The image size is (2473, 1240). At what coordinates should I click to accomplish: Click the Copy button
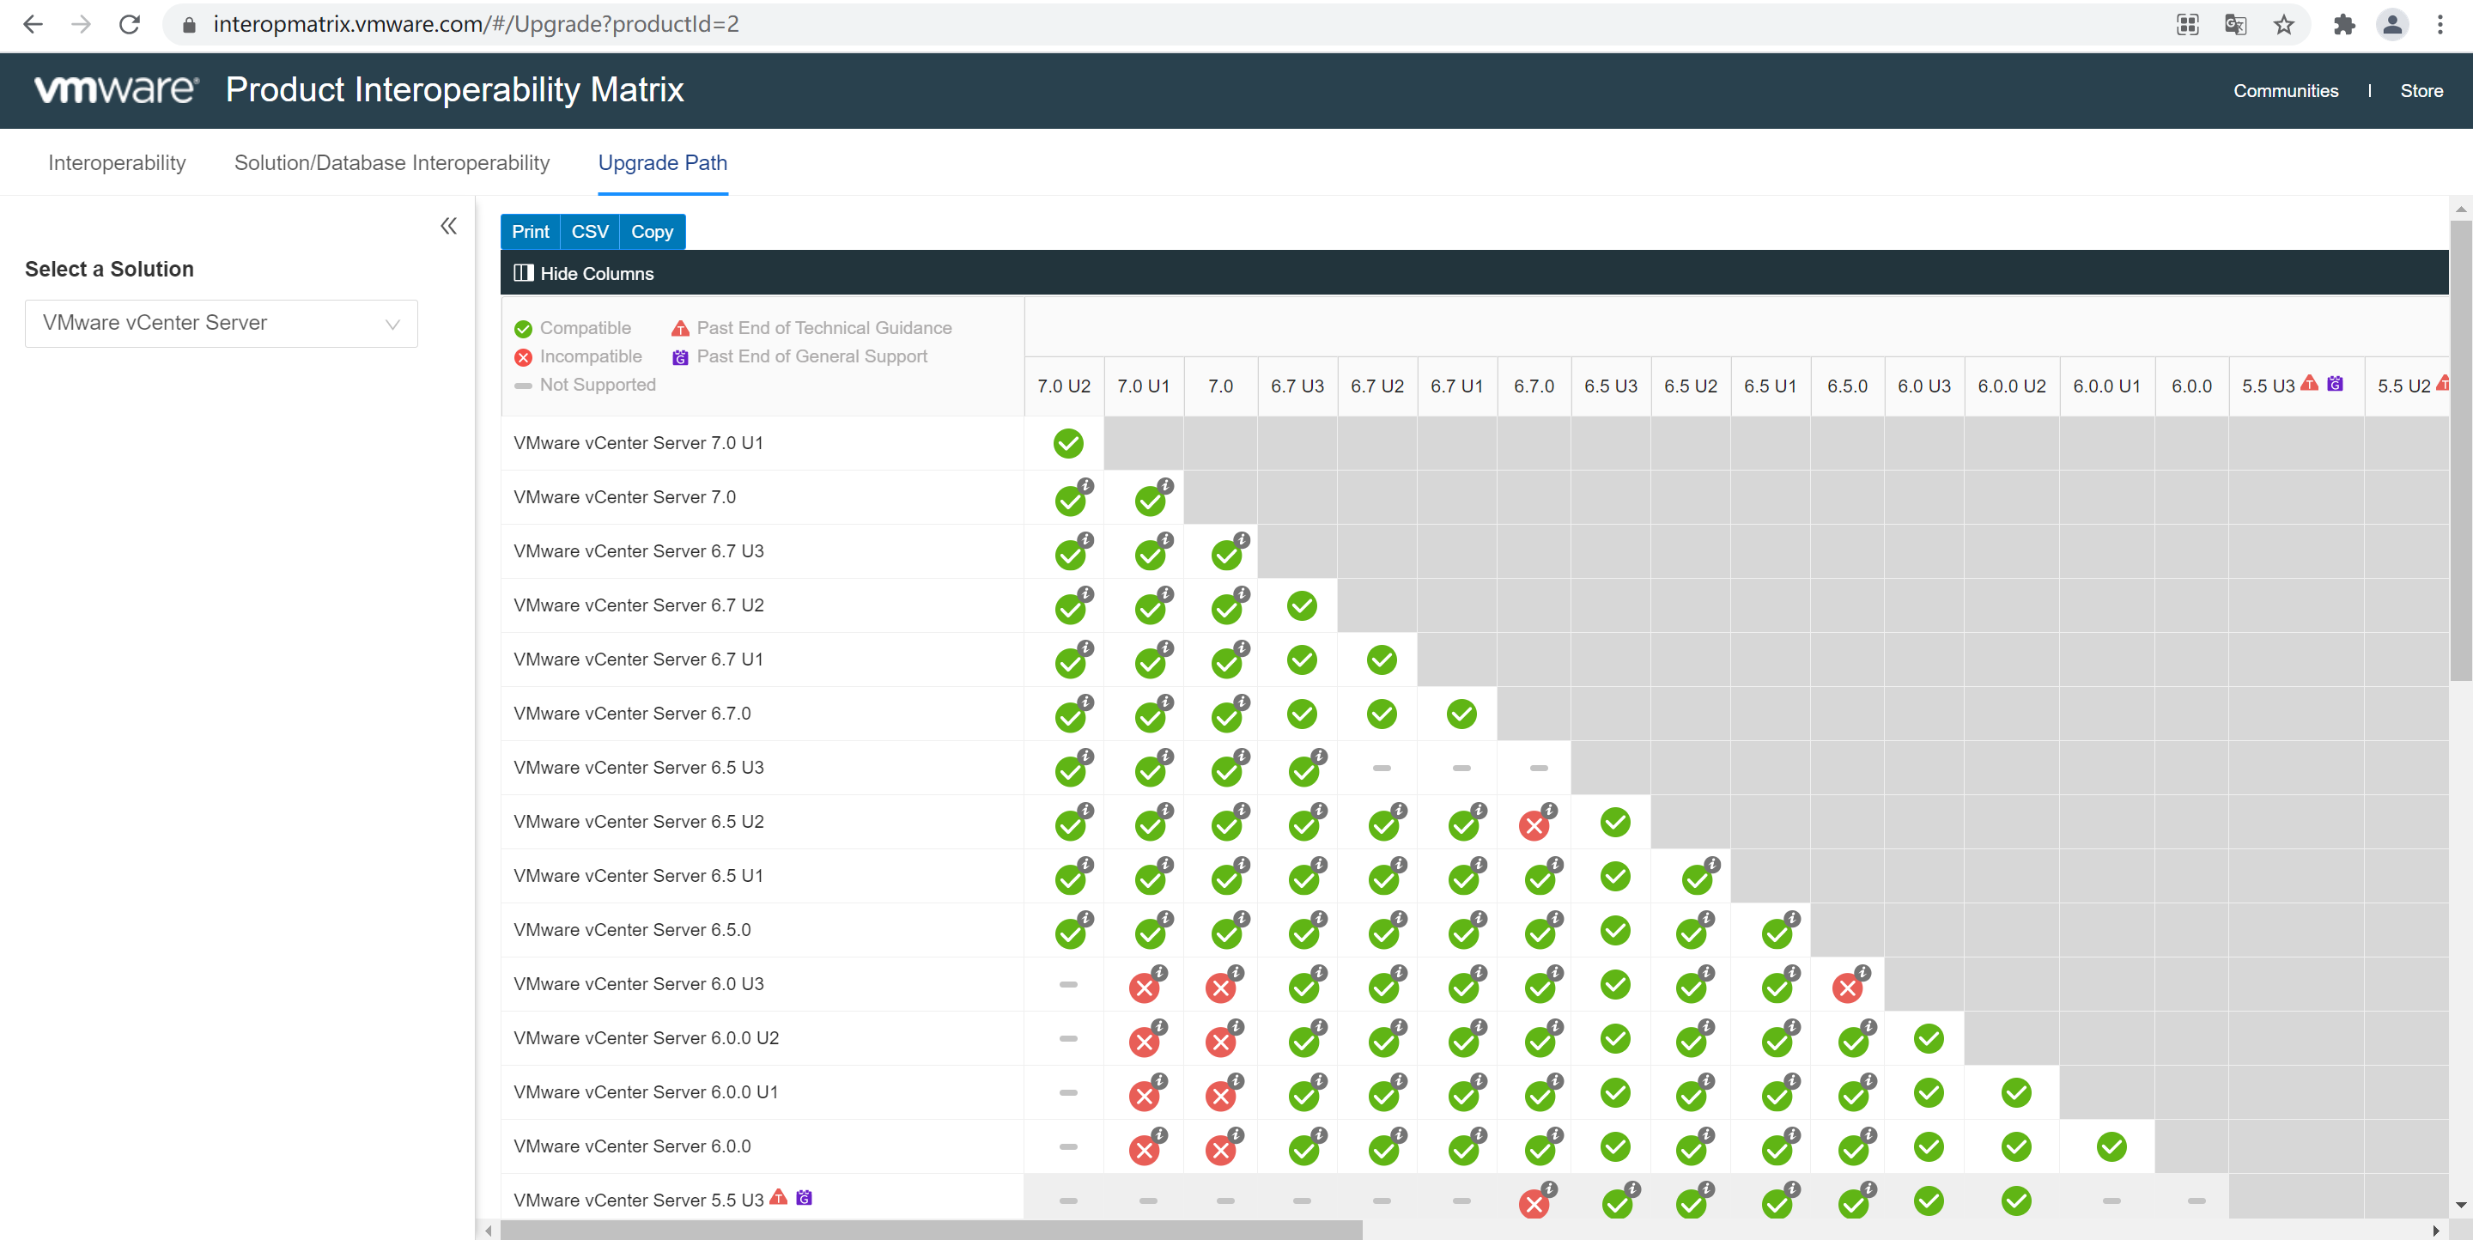[652, 231]
